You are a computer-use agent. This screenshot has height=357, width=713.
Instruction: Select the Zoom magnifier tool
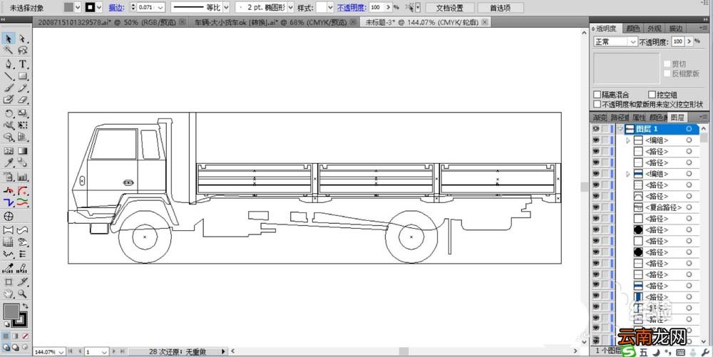point(22,294)
